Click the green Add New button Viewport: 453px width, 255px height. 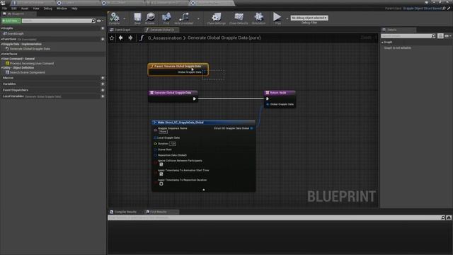coord(11,21)
